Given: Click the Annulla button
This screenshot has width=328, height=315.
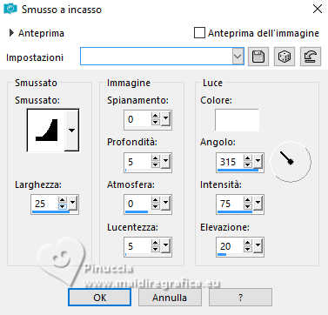Looking at the screenshot, I should (x=170, y=298).
